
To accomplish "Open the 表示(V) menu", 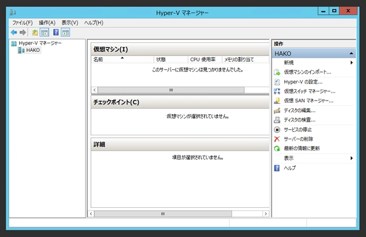I will click(x=70, y=23).
